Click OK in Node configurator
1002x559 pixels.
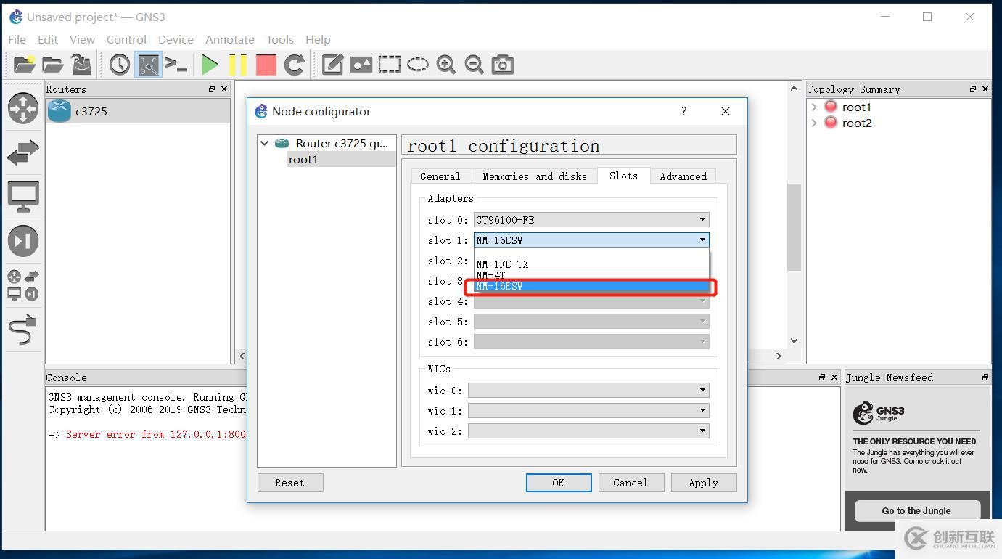(x=558, y=483)
